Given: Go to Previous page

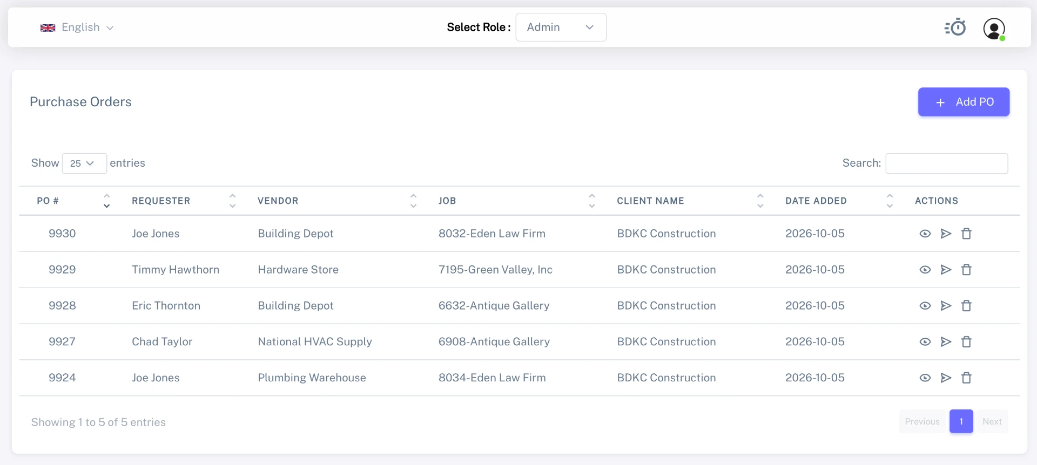Looking at the screenshot, I should point(922,422).
